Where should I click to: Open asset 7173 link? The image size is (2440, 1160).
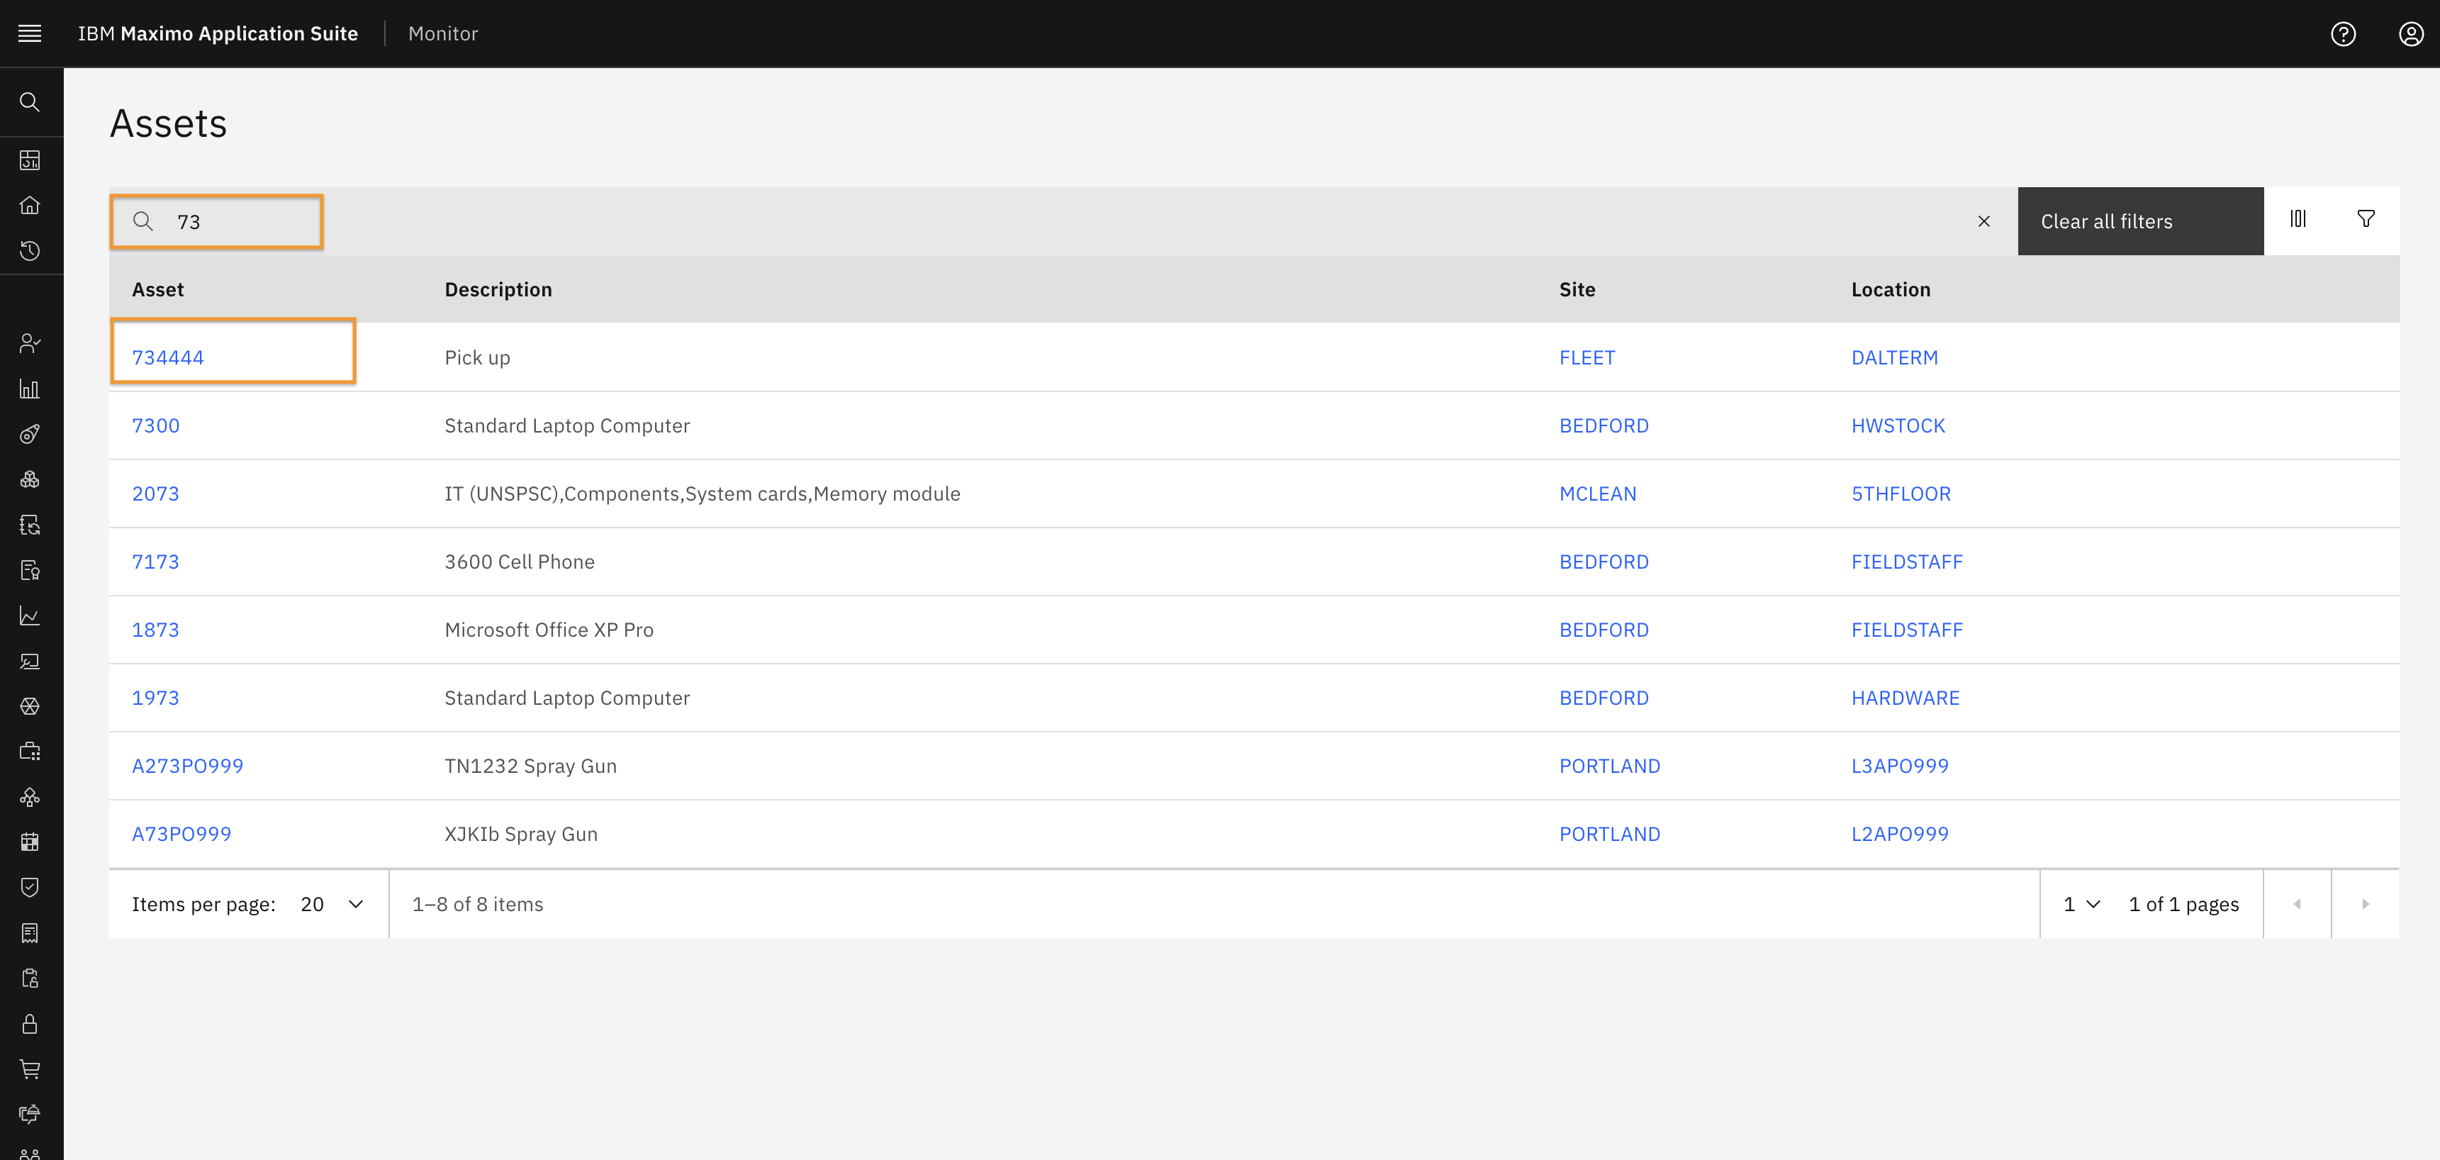click(155, 562)
